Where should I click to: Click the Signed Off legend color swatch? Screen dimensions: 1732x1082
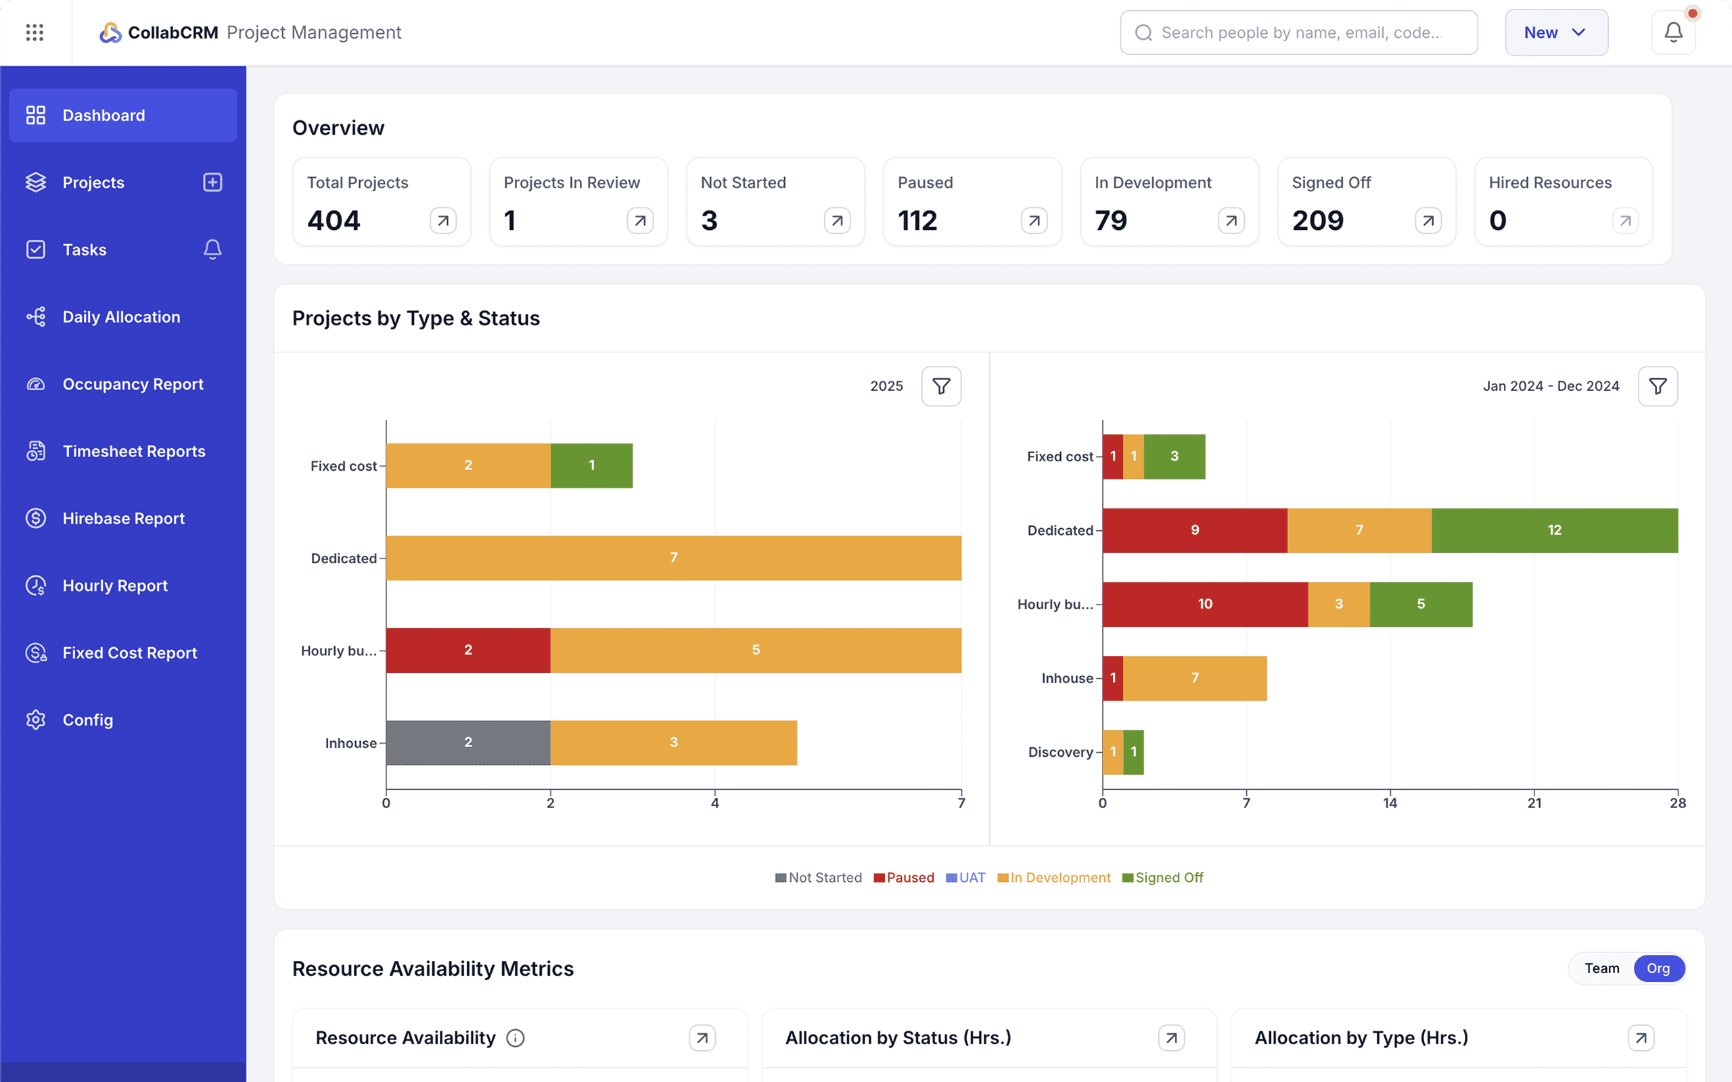point(1127,878)
